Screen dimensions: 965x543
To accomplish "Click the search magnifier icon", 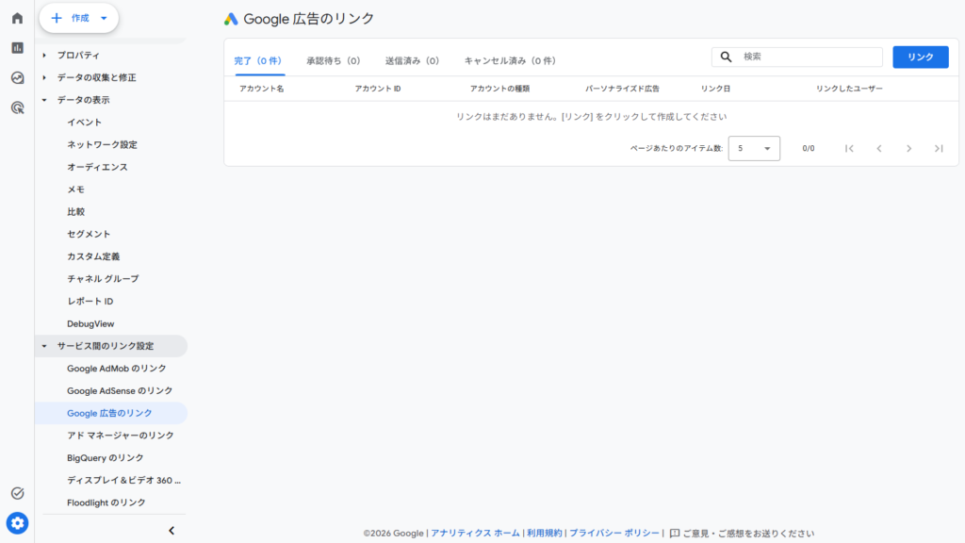I will tap(727, 57).
